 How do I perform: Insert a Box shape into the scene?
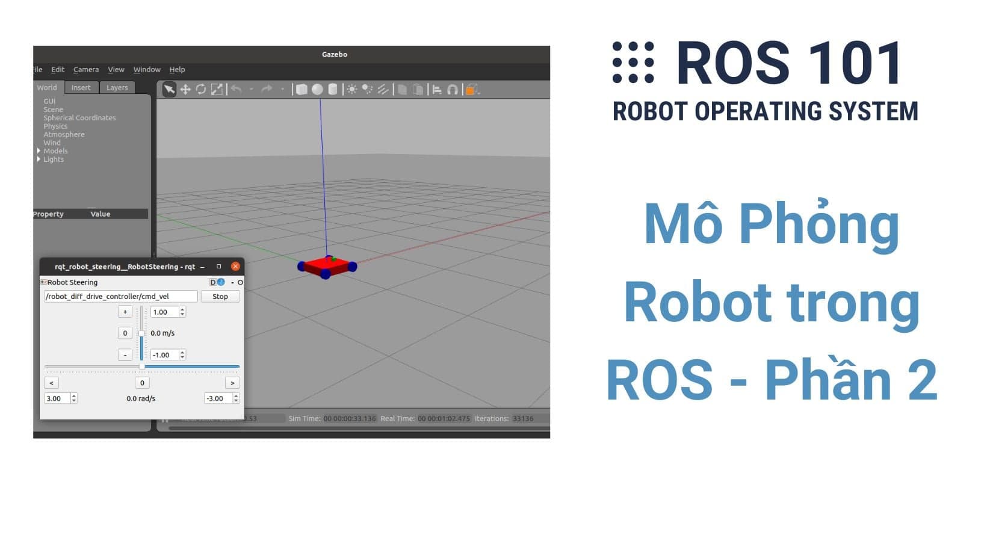pyautogui.click(x=303, y=89)
